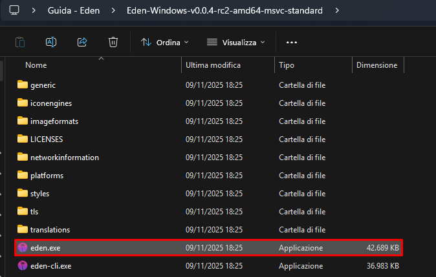Click Cartella di file type for generic
Screen dimensions: 436x277
point(302,85)
